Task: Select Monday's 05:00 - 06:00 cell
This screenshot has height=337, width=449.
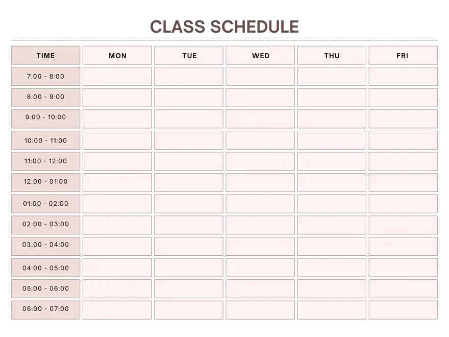Action: point(117,288)
